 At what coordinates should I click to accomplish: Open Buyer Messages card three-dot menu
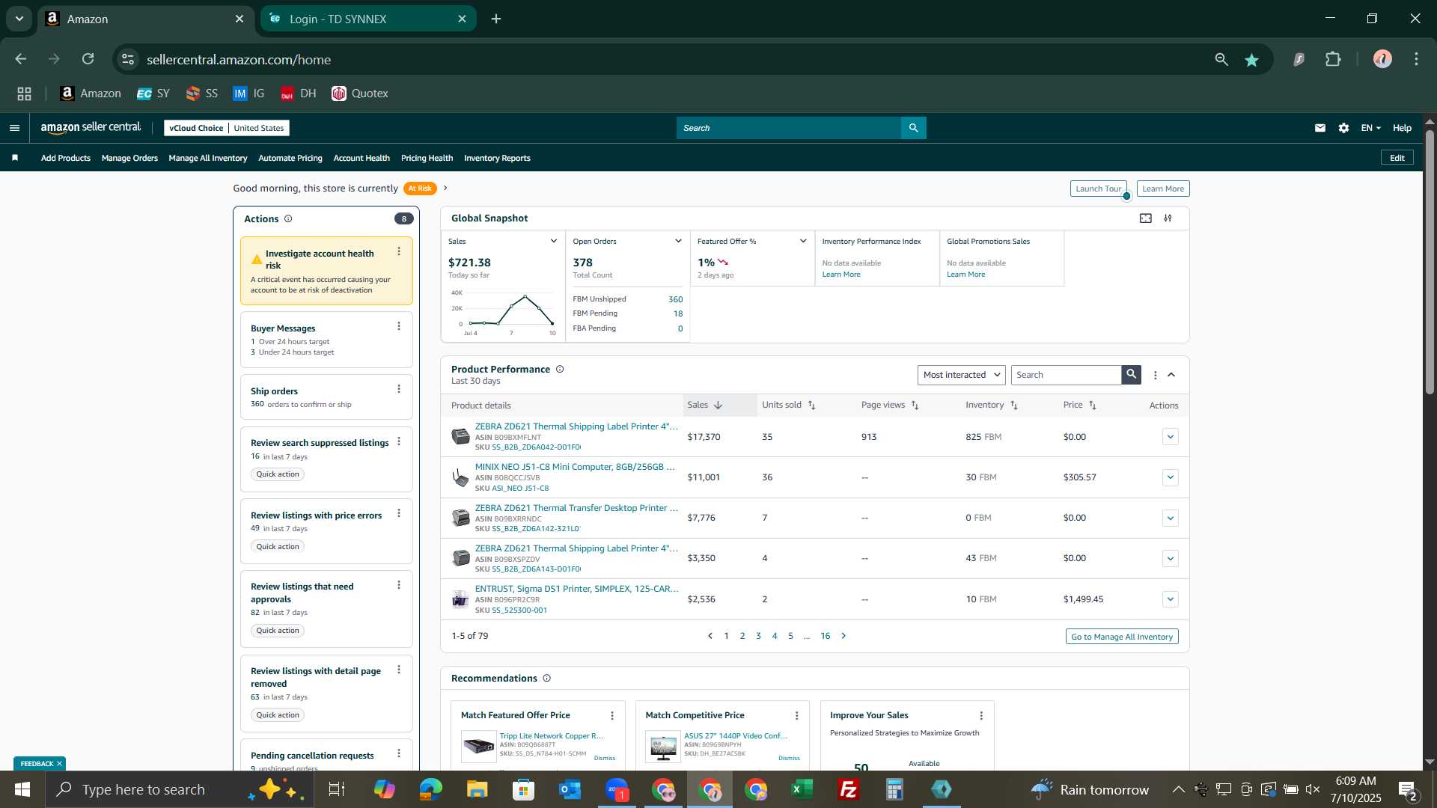(x=399, y=326)
